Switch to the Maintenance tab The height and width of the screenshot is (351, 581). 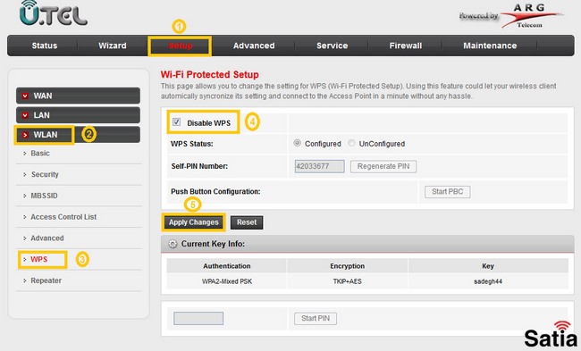(x=490, y=46)
